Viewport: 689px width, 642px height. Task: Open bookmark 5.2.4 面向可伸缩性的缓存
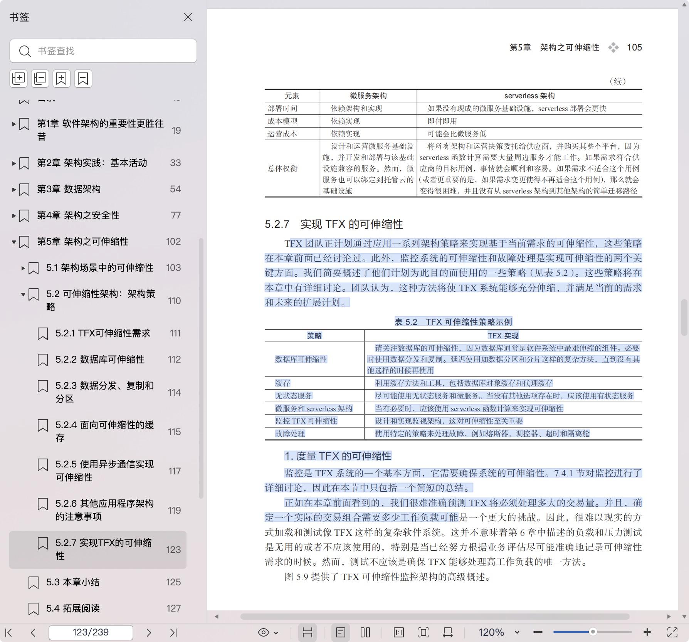click(x=105, y=432)
